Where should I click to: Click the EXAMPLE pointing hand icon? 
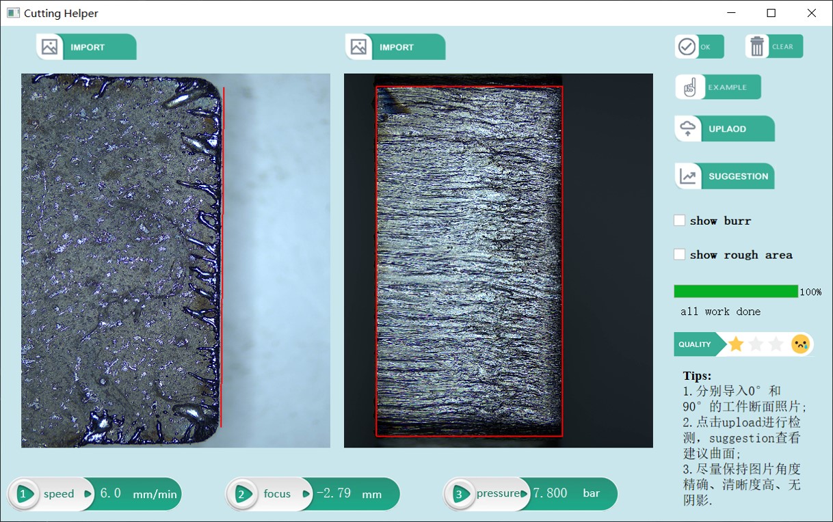click(689, 87)
